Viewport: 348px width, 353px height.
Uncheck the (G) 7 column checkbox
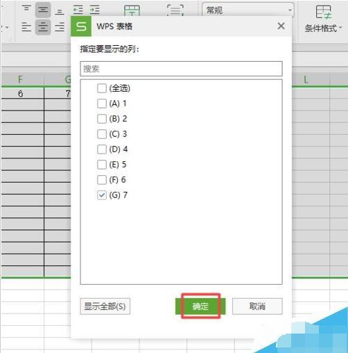[102, 195]
